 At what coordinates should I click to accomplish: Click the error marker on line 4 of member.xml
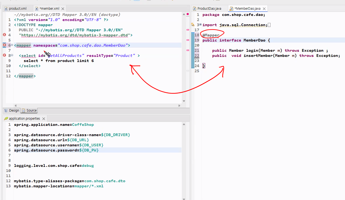tap(4, 35)
